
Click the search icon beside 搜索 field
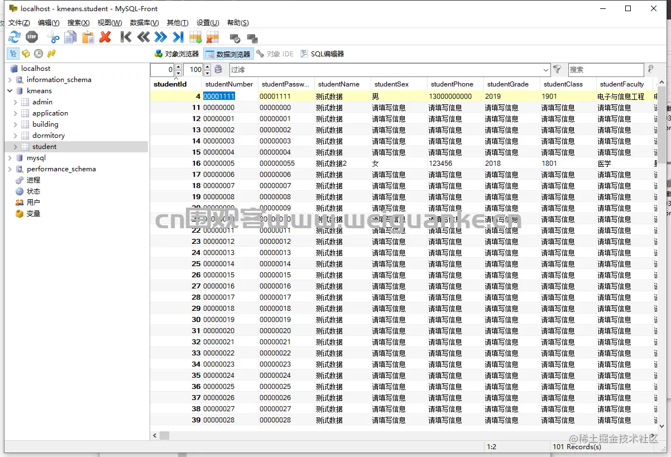[x=650, y=70]
